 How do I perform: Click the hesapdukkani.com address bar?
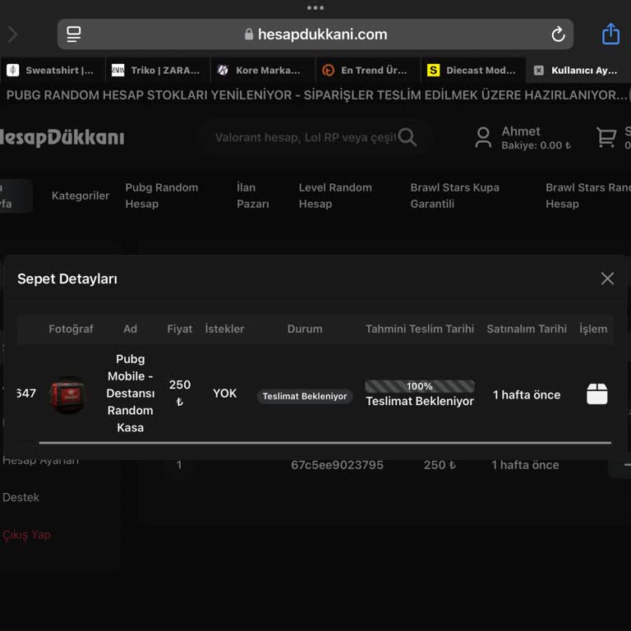tap(315, 35)
